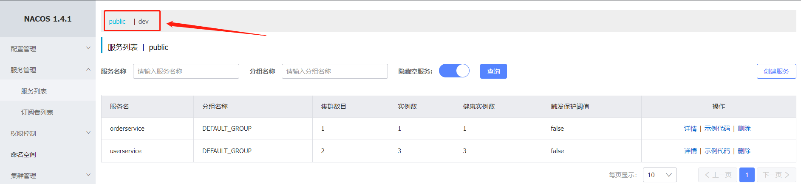
Task: Open 集群管理 sidebar menu
Action: pyautogui.click(x=23, y=176)
